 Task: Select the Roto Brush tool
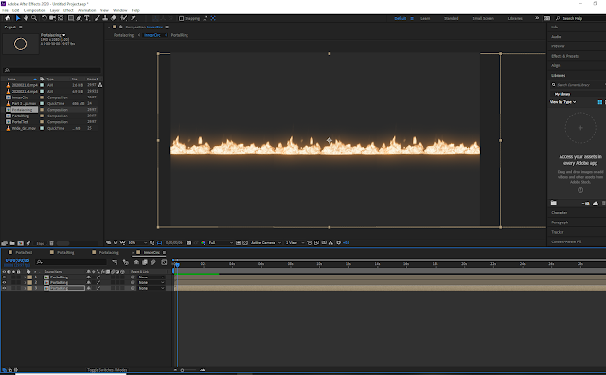124,18
